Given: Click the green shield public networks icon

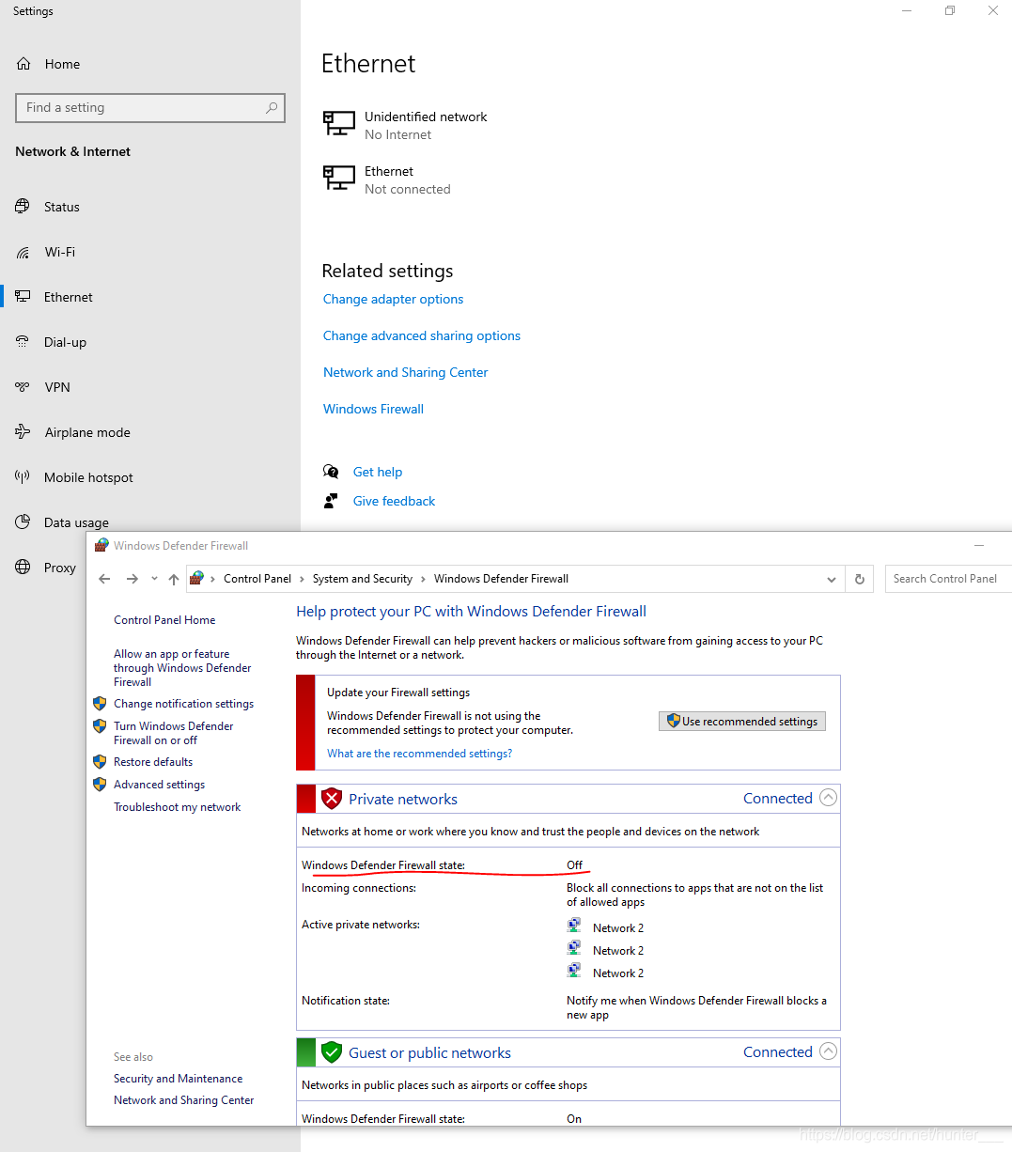Looking at the screenshot, I should tap(332, 1052).
